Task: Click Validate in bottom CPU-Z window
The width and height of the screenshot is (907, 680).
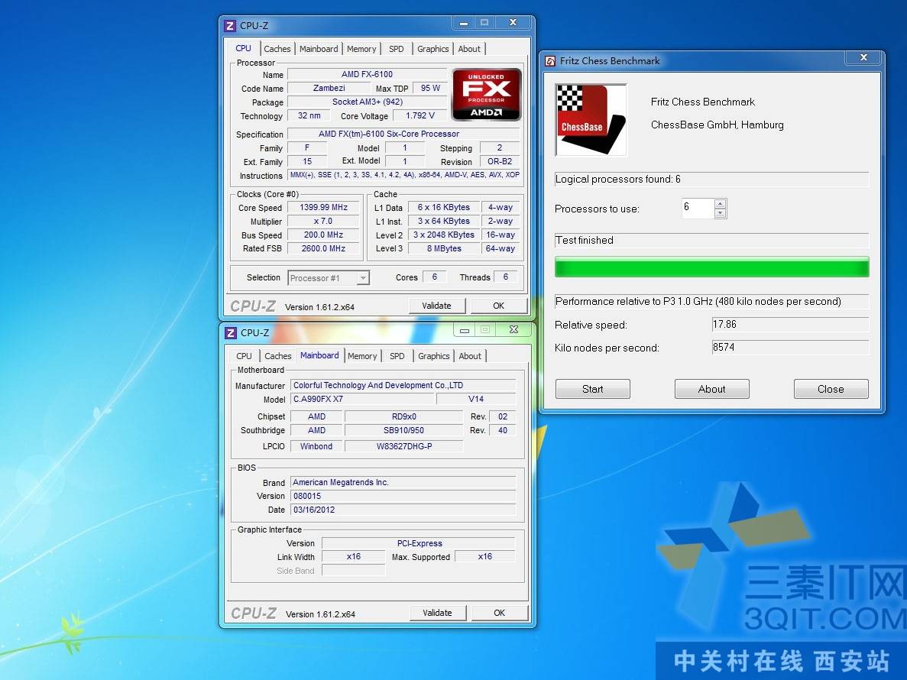Action: (x=437, y=613)
